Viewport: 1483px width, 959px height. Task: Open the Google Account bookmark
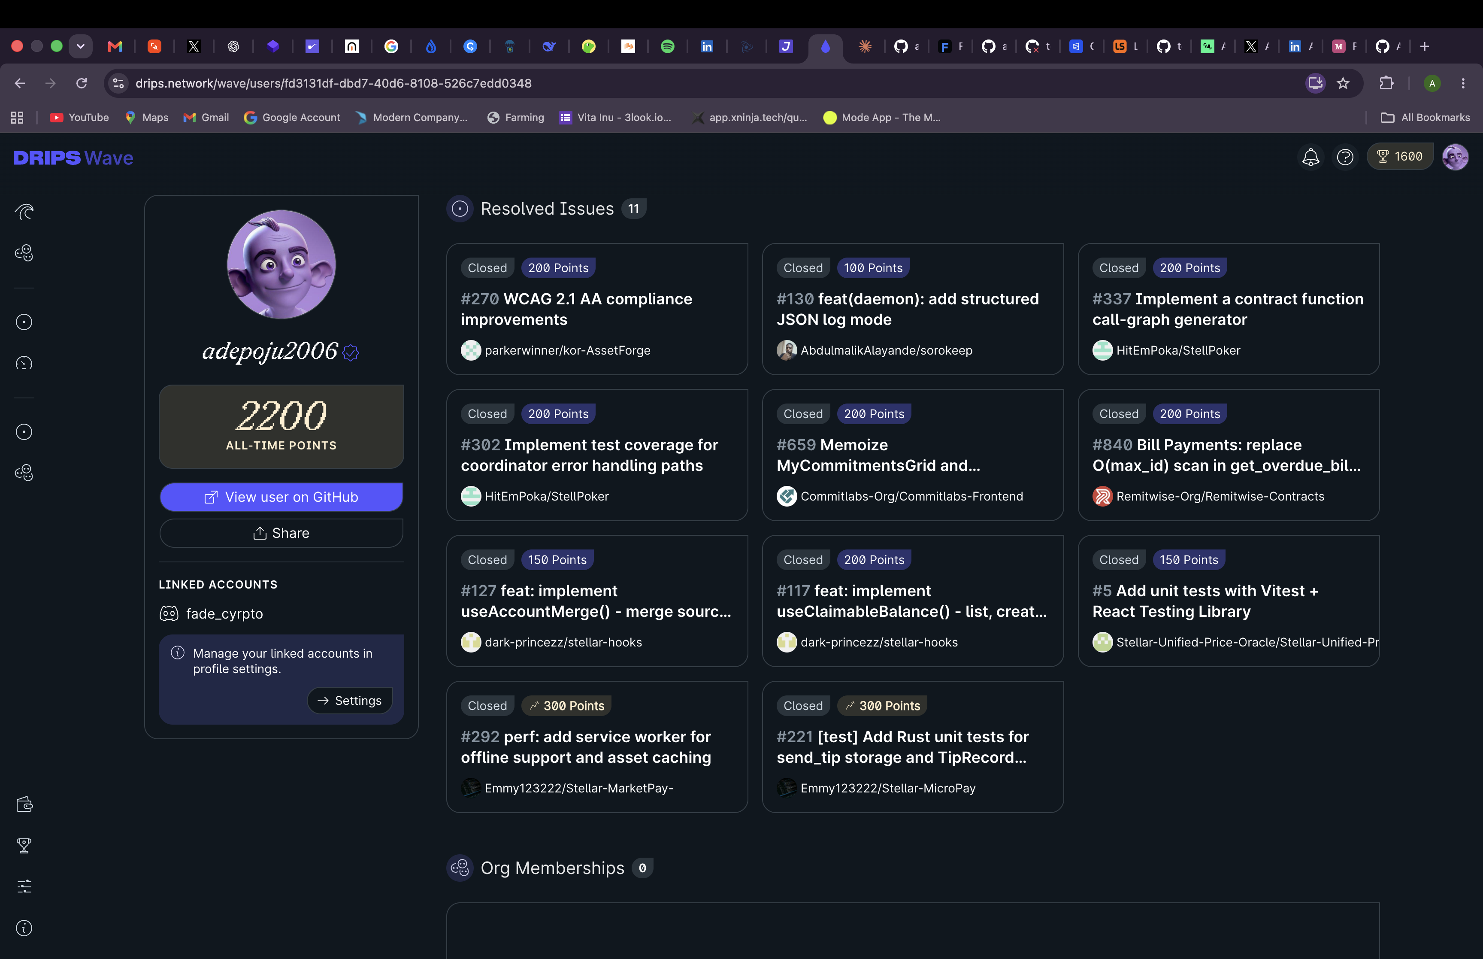tap(292, 117)
